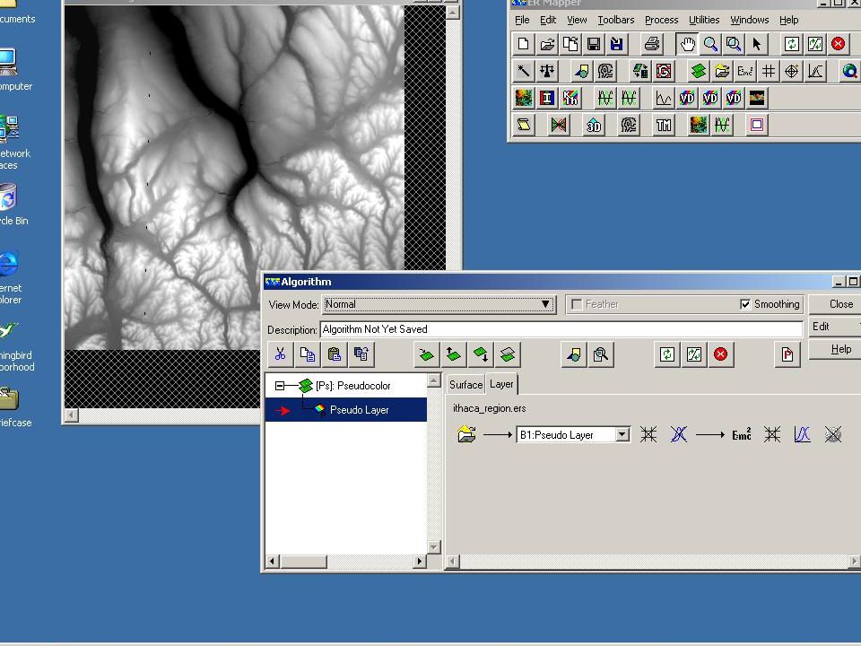
Task: Open the Toolbars menu
Action: [x=616, y=20]
